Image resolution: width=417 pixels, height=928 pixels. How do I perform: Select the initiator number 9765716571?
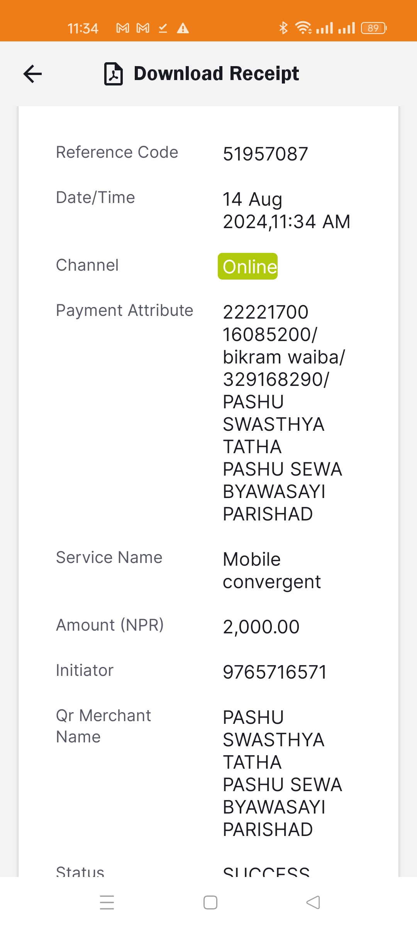(275, 672)
